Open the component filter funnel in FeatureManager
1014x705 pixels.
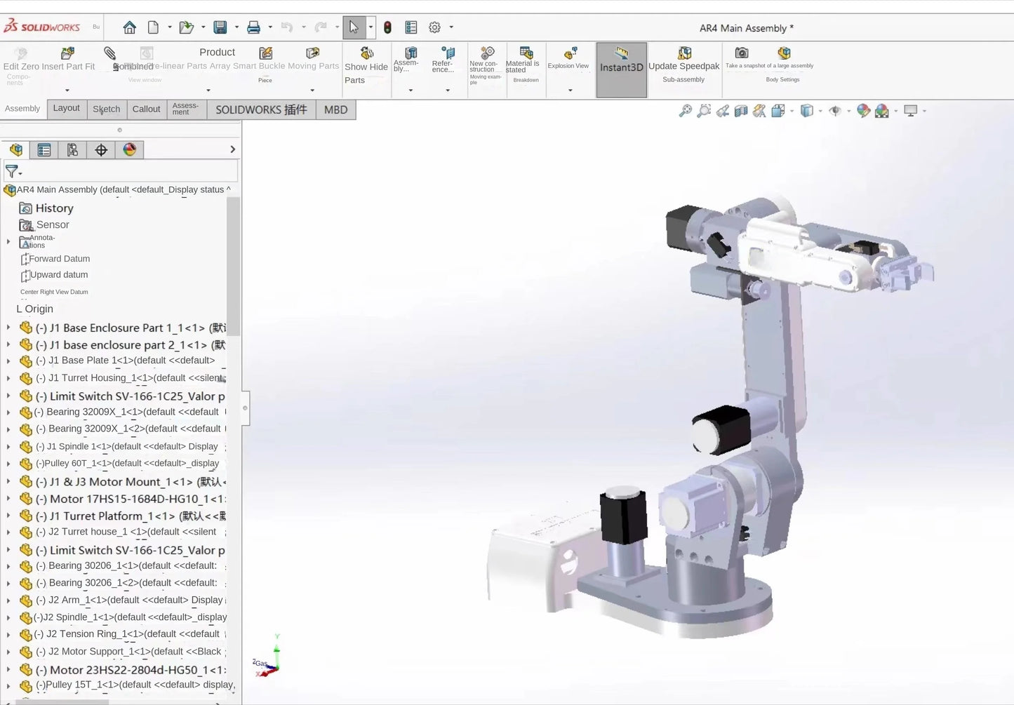[x=12, y=172]
